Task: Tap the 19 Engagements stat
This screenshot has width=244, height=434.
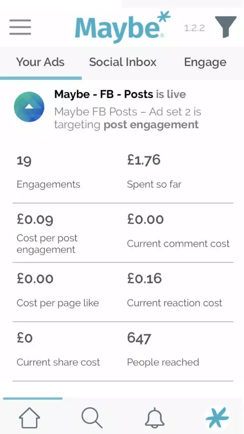Action: coord(49,172)
